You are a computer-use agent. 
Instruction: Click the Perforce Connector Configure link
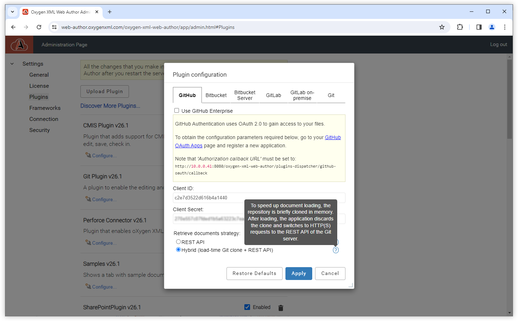coord(104,243)
